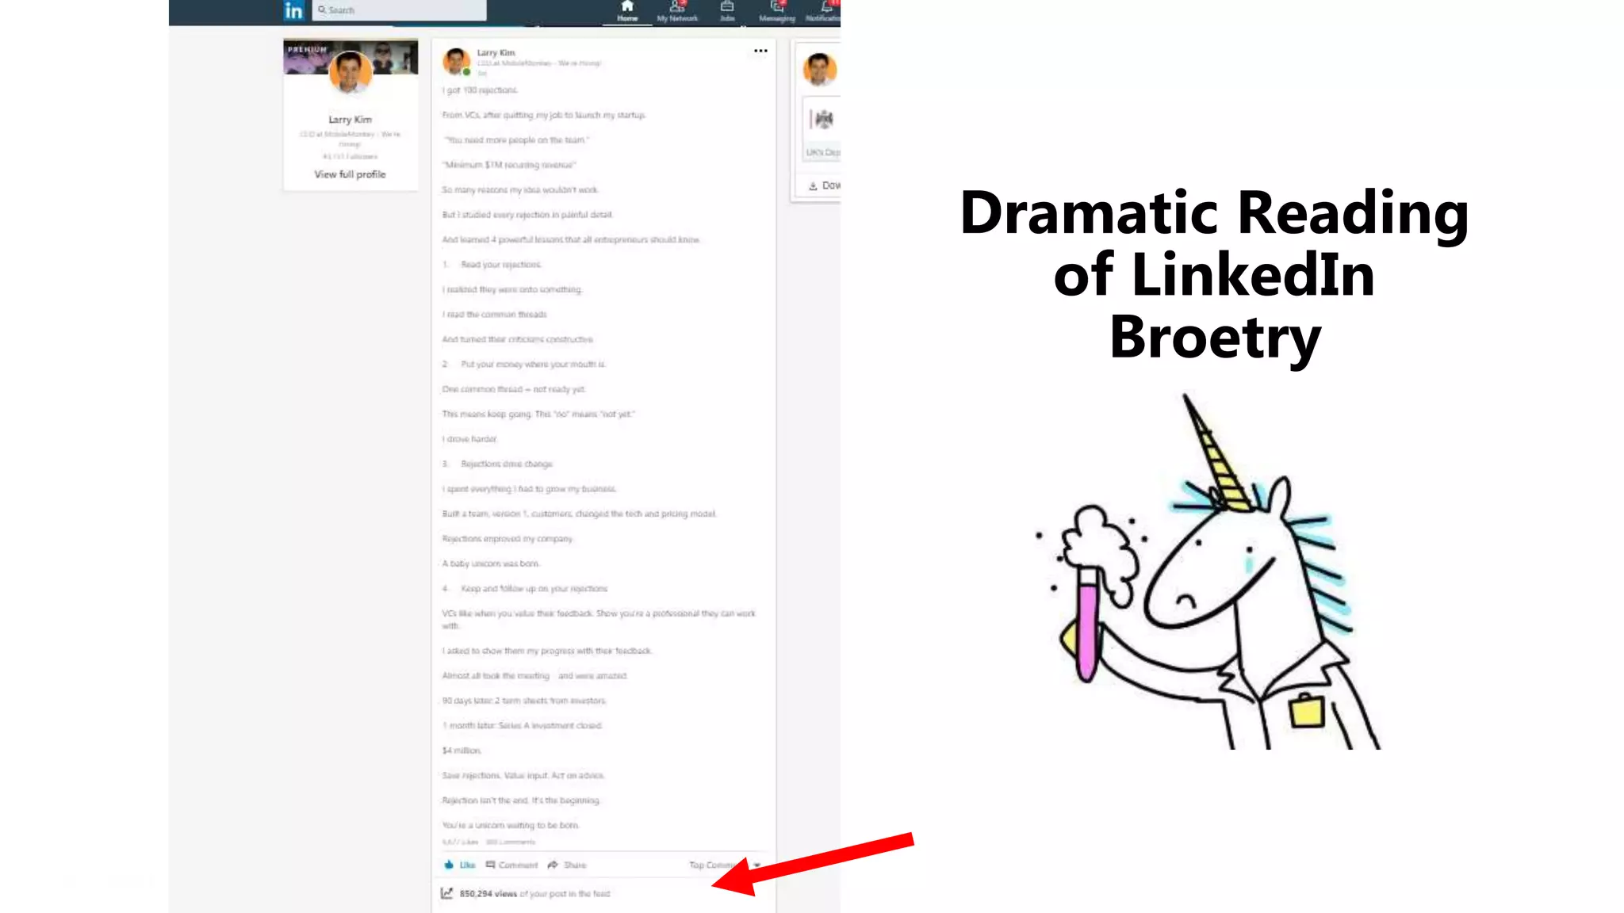Click the avatar in right sidebar card
Image resolution: width=1624 pixels, height=913 pixels.
coord(819,69)
